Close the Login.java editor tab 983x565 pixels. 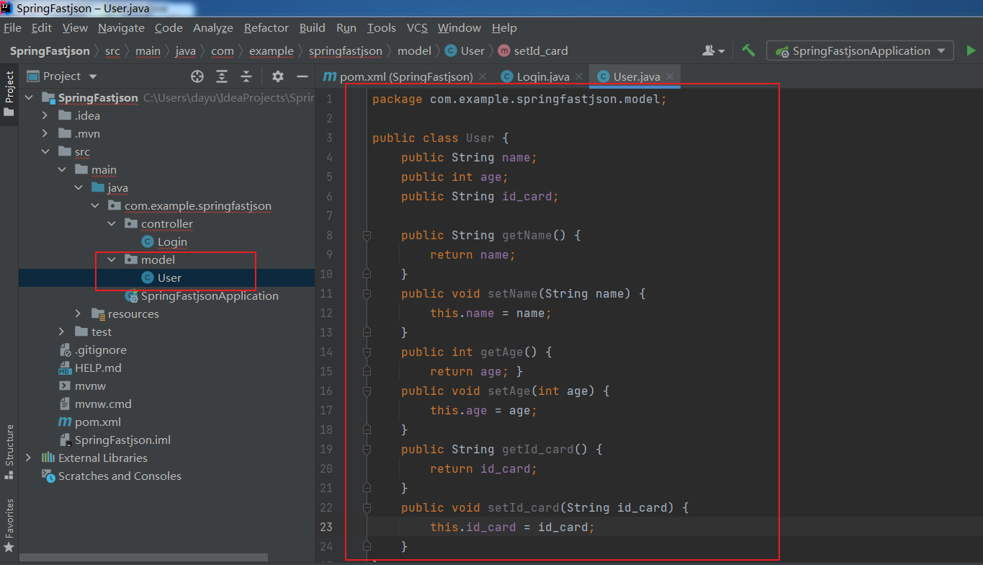579,76
